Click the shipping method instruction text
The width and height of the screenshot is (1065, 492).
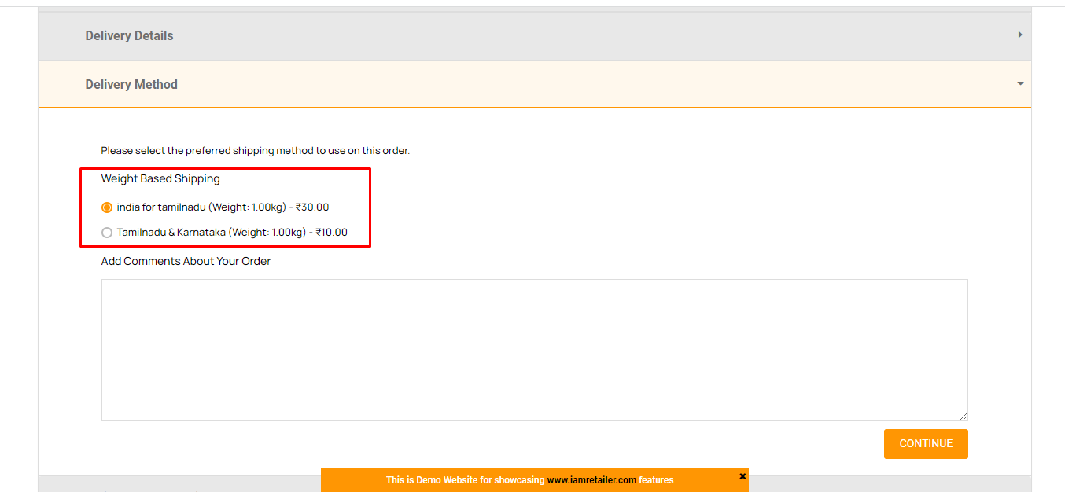point(256,150)
